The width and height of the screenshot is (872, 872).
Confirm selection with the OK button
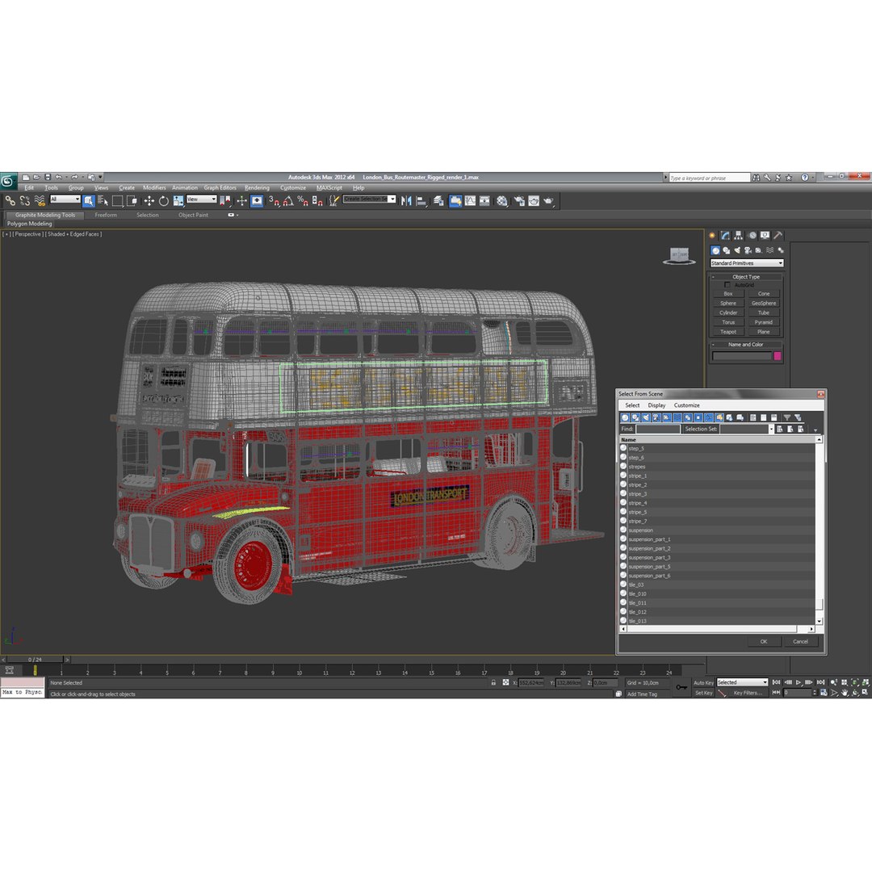[x=764, y=641]
